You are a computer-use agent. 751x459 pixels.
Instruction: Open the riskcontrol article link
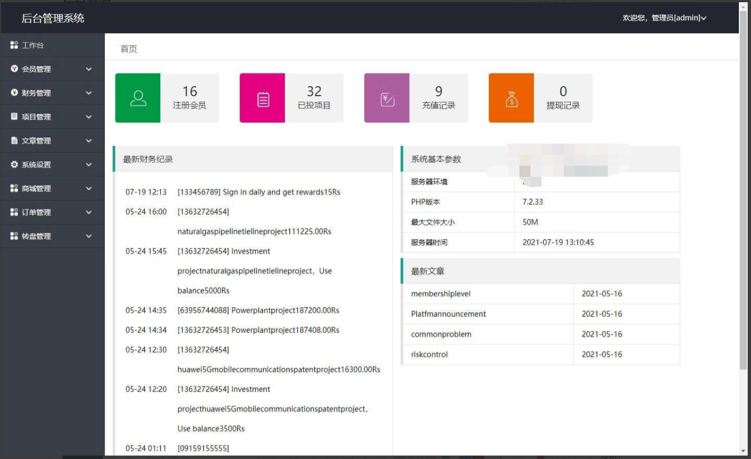(429, 355)
